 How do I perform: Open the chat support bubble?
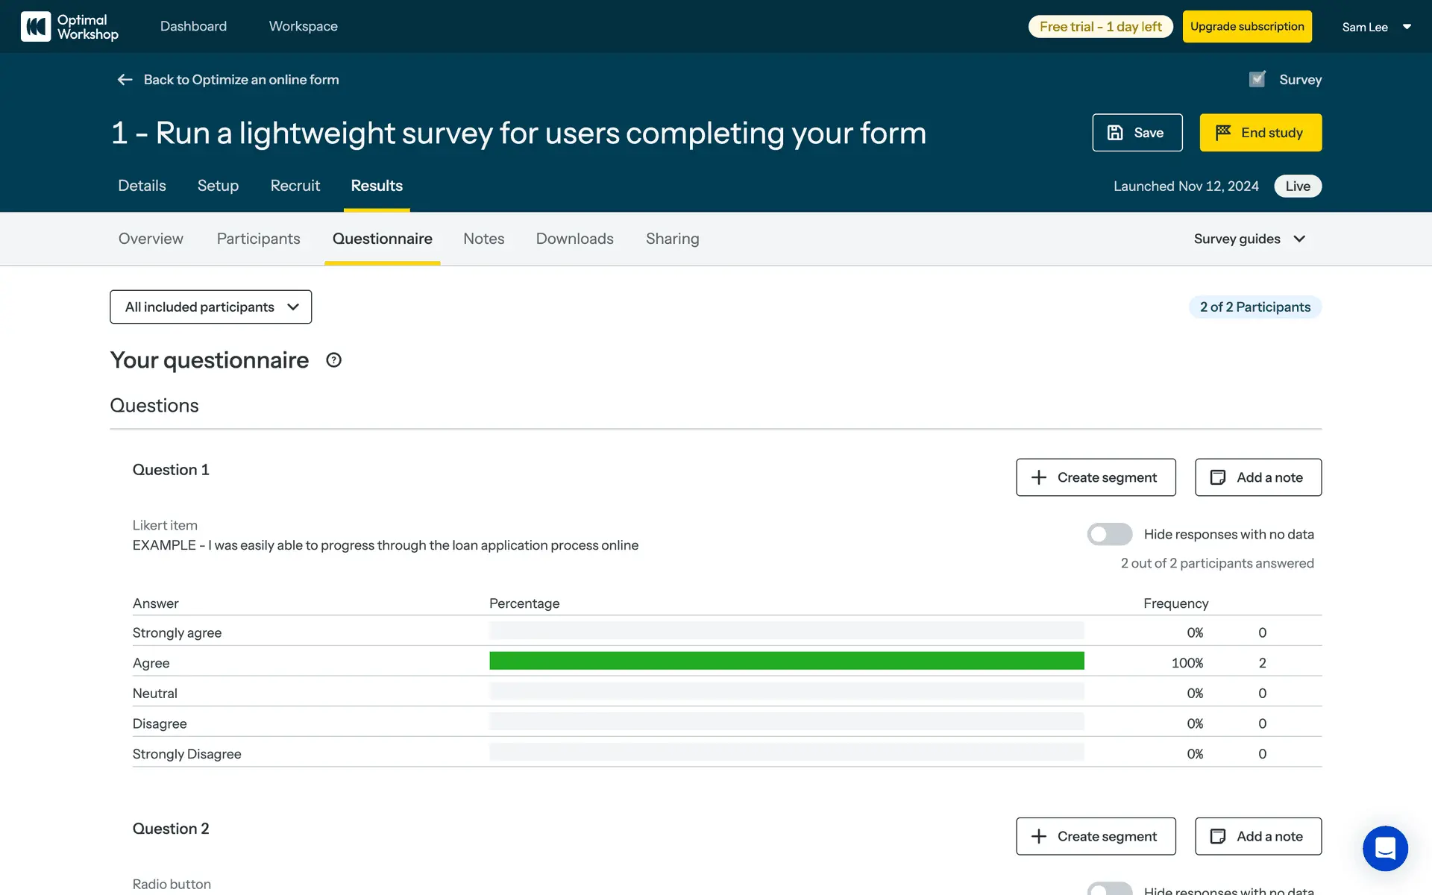1384,848
